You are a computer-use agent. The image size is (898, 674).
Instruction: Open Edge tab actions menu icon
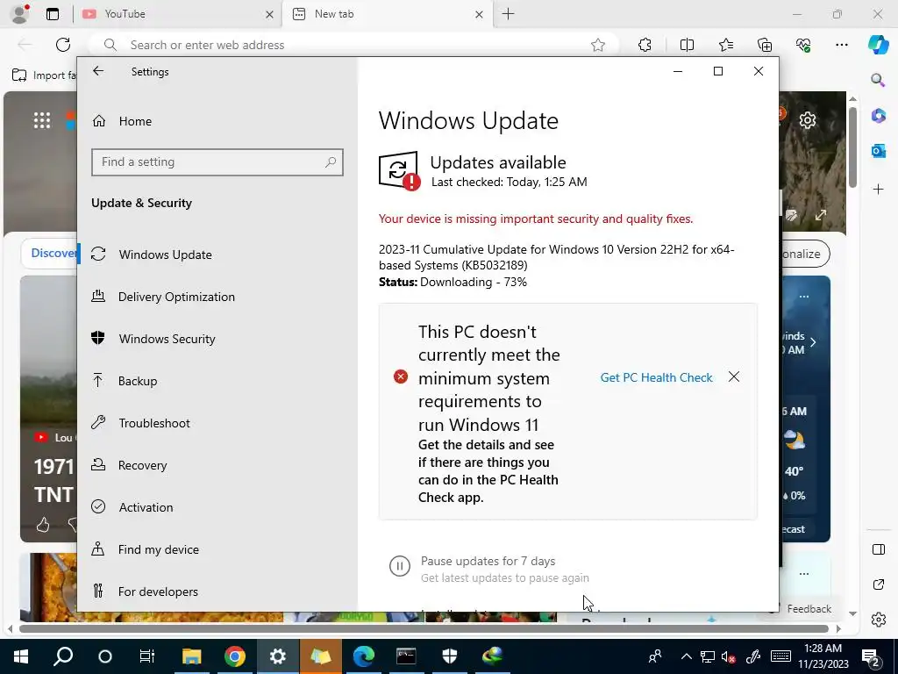pyautogui.click(x=53, y=14)
